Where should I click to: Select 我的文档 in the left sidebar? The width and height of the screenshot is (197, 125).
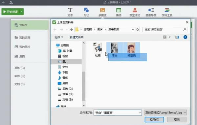pyautogui.click(x=22, y=37)
